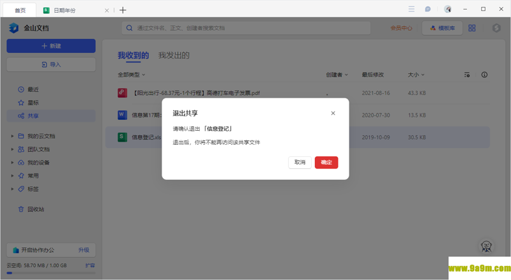Click the 2019-10-09 date cell
This screenshot has width=511, height=280.
click(x=376, y=137)
